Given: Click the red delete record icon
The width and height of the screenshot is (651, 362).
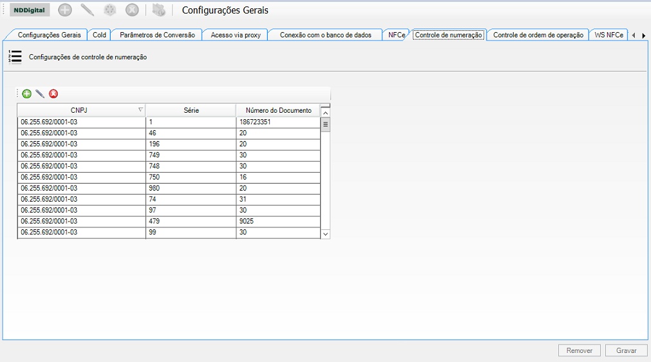Looking at the screenshot, I should coord(53,94).
